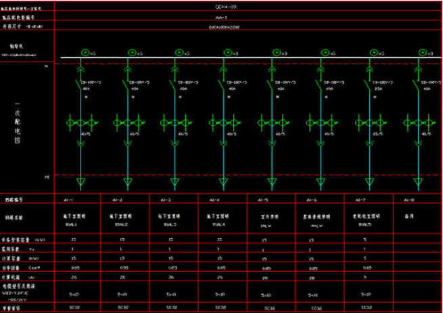Select the ammeter circle above circuit AI-5
Viewport: 443px width, 313px height.
tap(277, 51)
